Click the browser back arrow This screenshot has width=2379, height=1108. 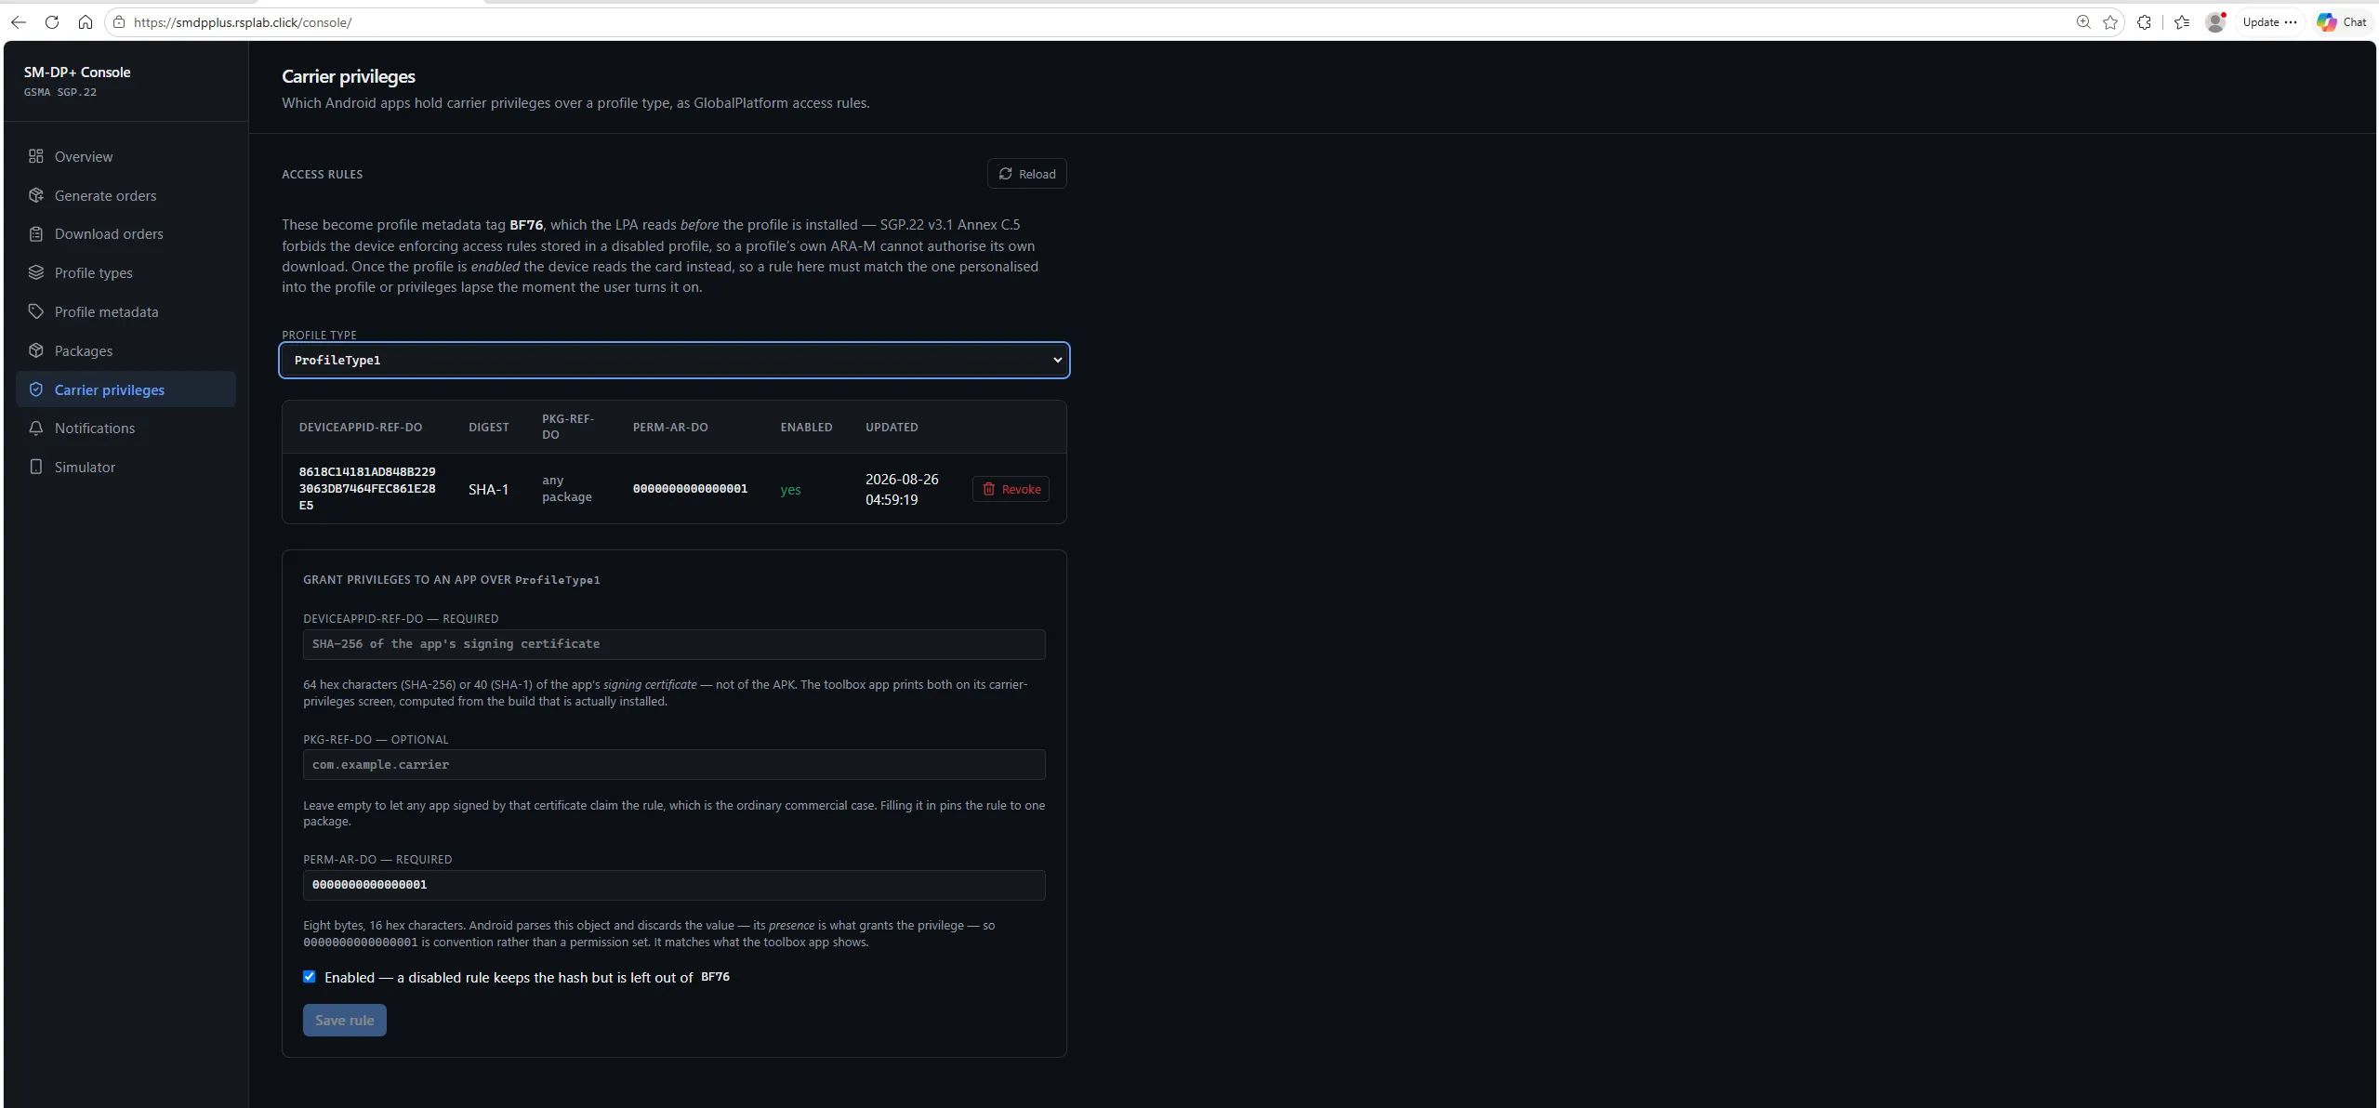(x=19, y=22)
